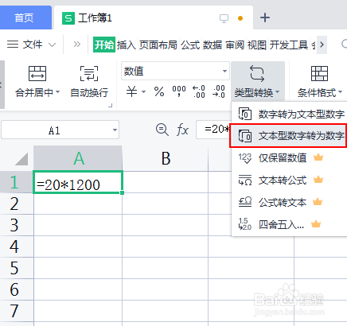Toggle 自动换行 wrap text
This screenshot has width=347, height=326.
coord(89,82)
